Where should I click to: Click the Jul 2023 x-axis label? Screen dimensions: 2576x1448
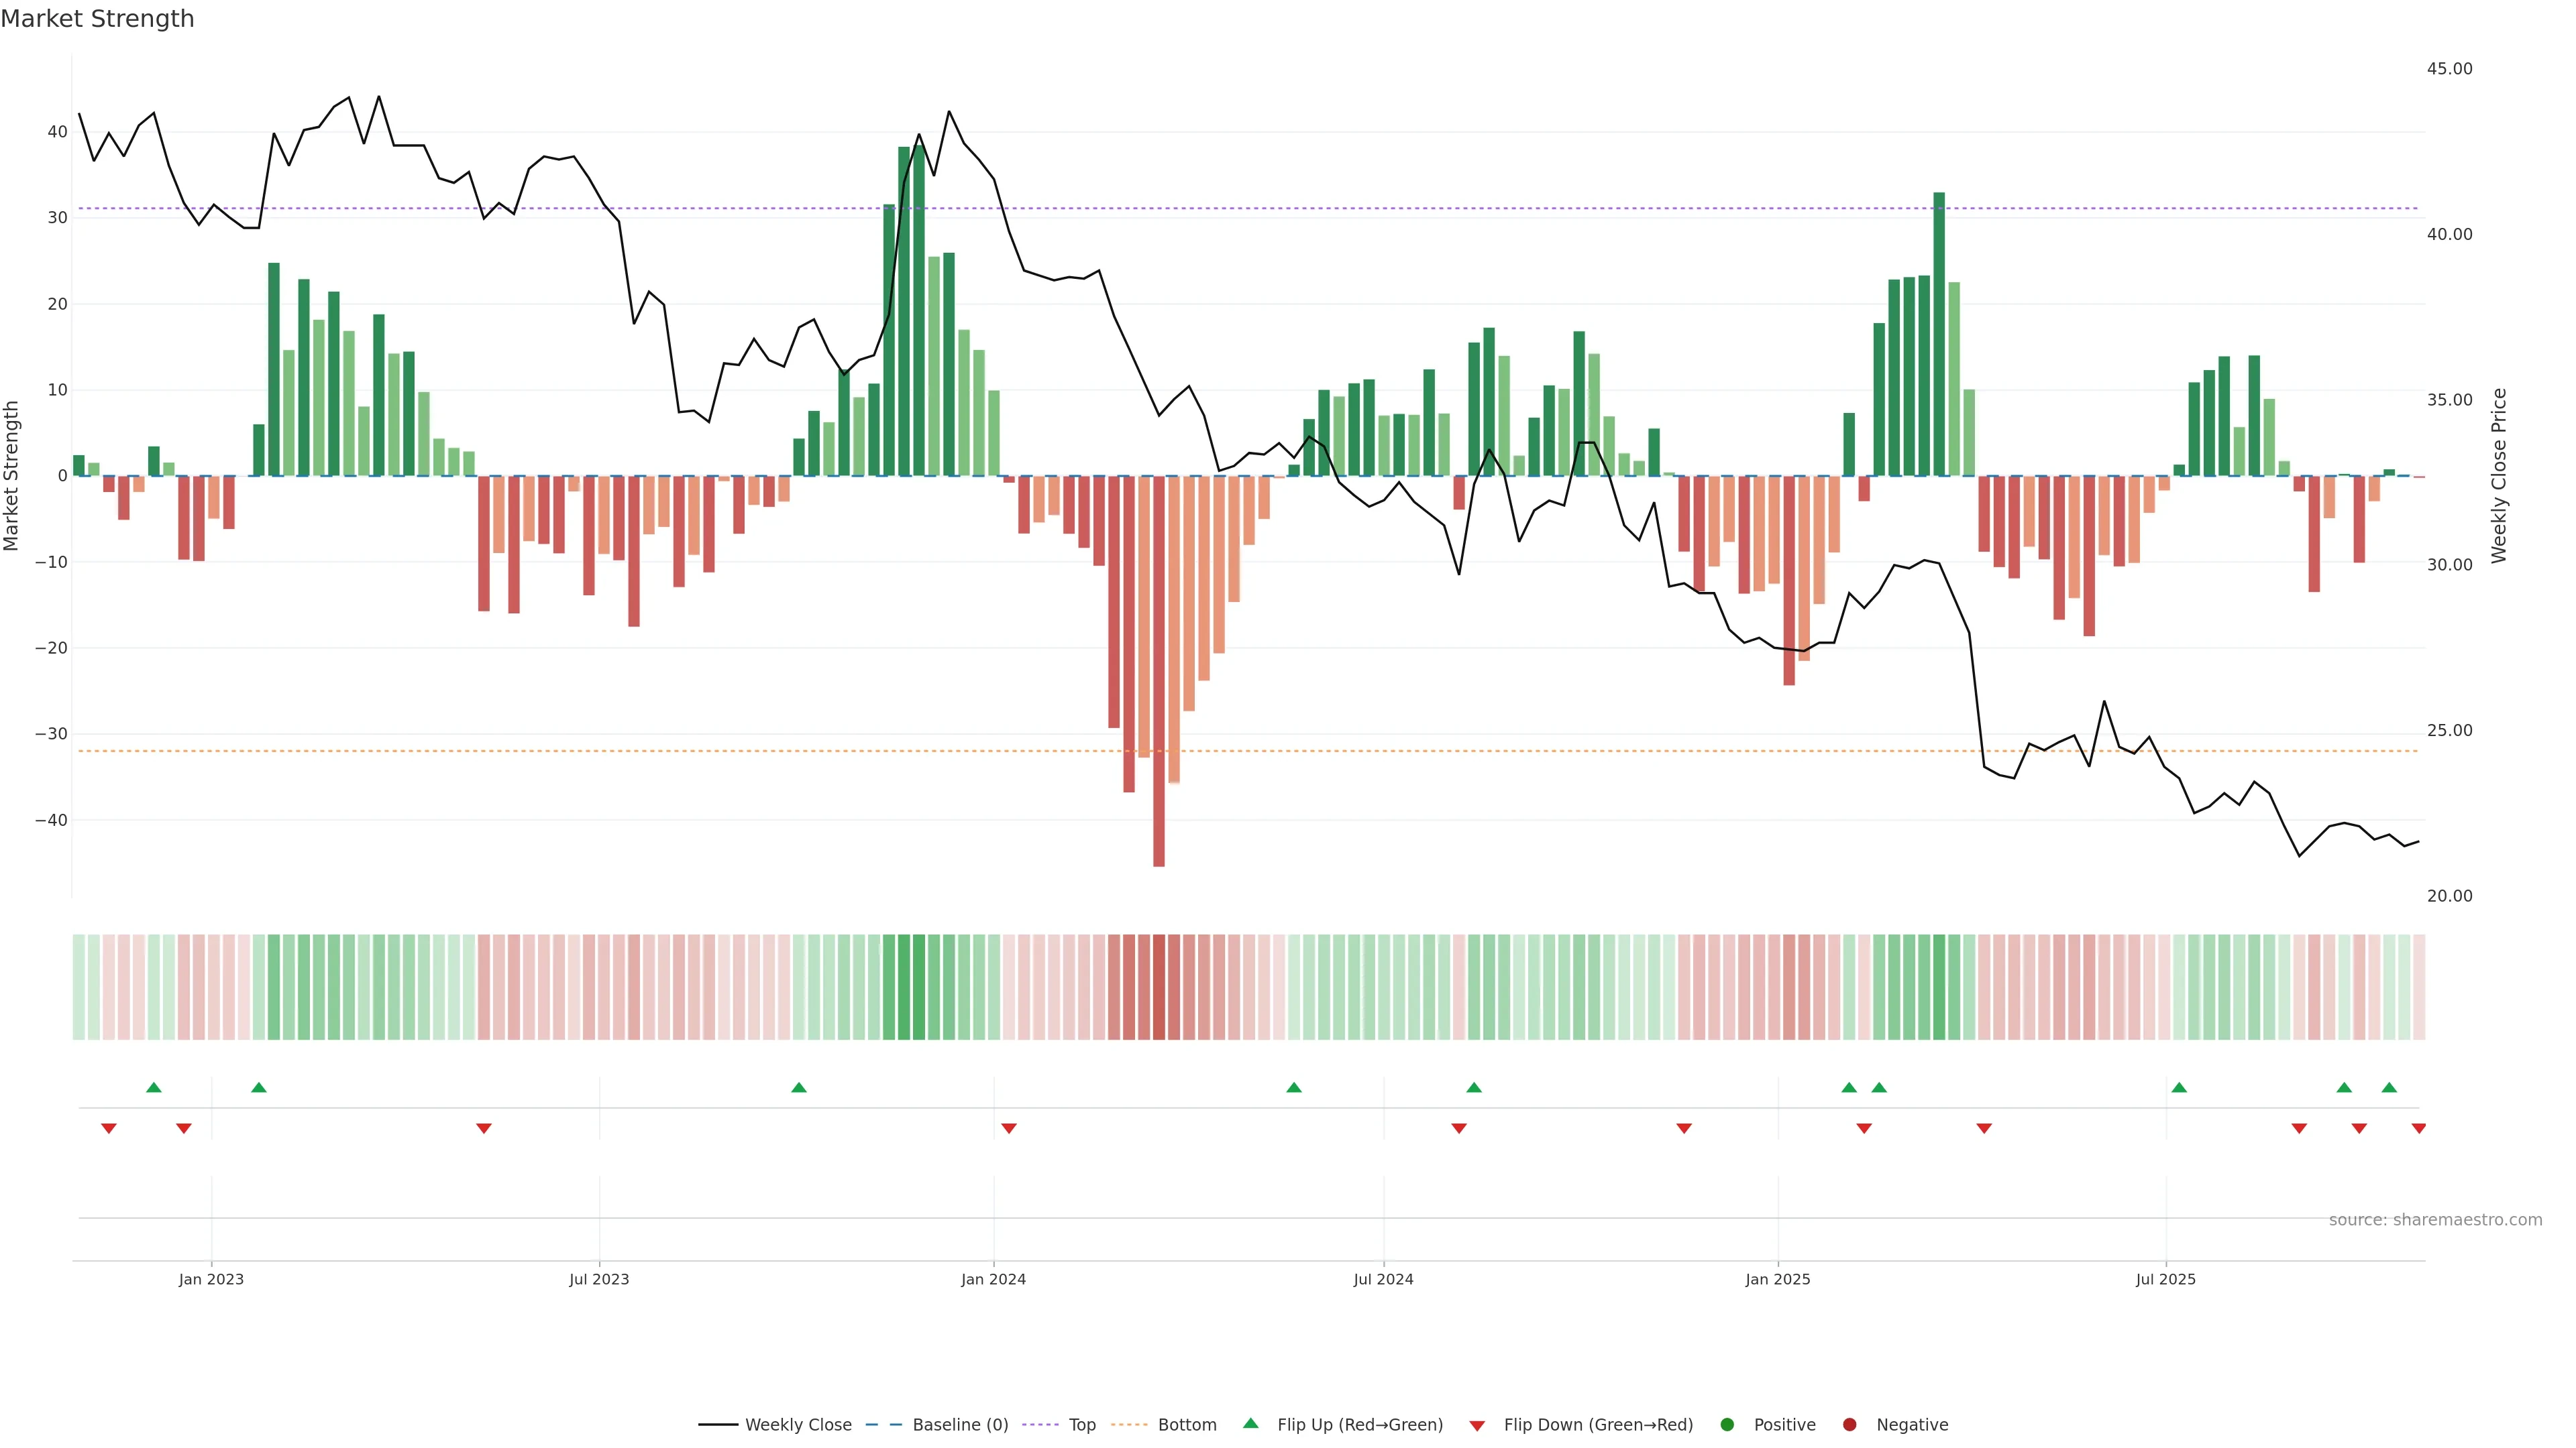[599, 1279]
